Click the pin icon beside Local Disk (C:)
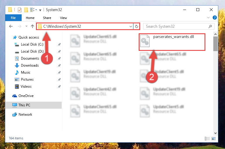 click(59, 44)
